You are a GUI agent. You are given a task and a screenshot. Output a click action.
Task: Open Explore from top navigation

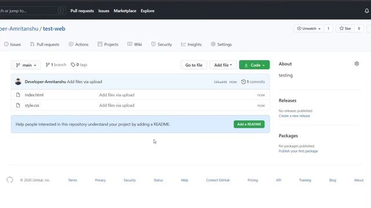coord(147,11)
